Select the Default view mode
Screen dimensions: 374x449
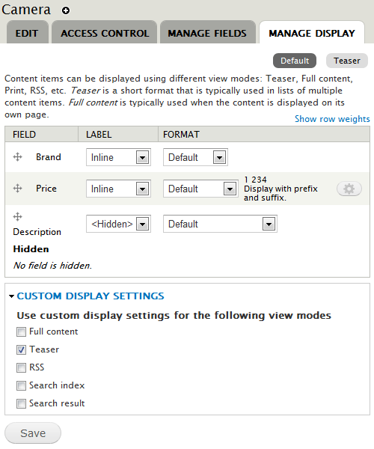295,61
